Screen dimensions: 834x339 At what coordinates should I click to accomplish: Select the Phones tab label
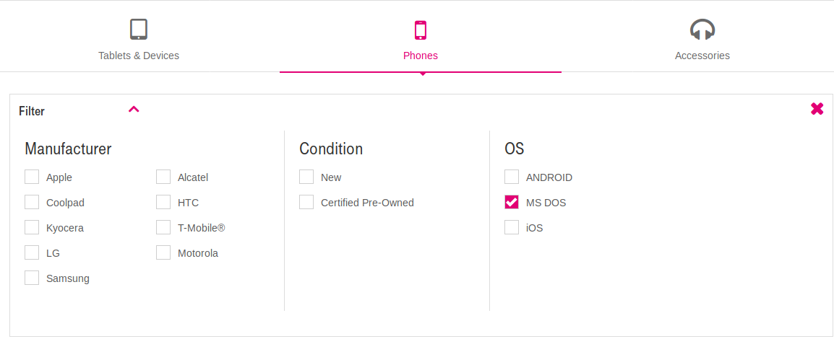(420, 55)
